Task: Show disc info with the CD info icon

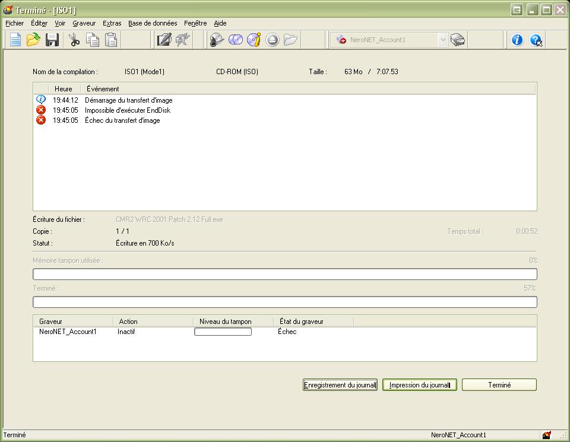Action: 254,40
